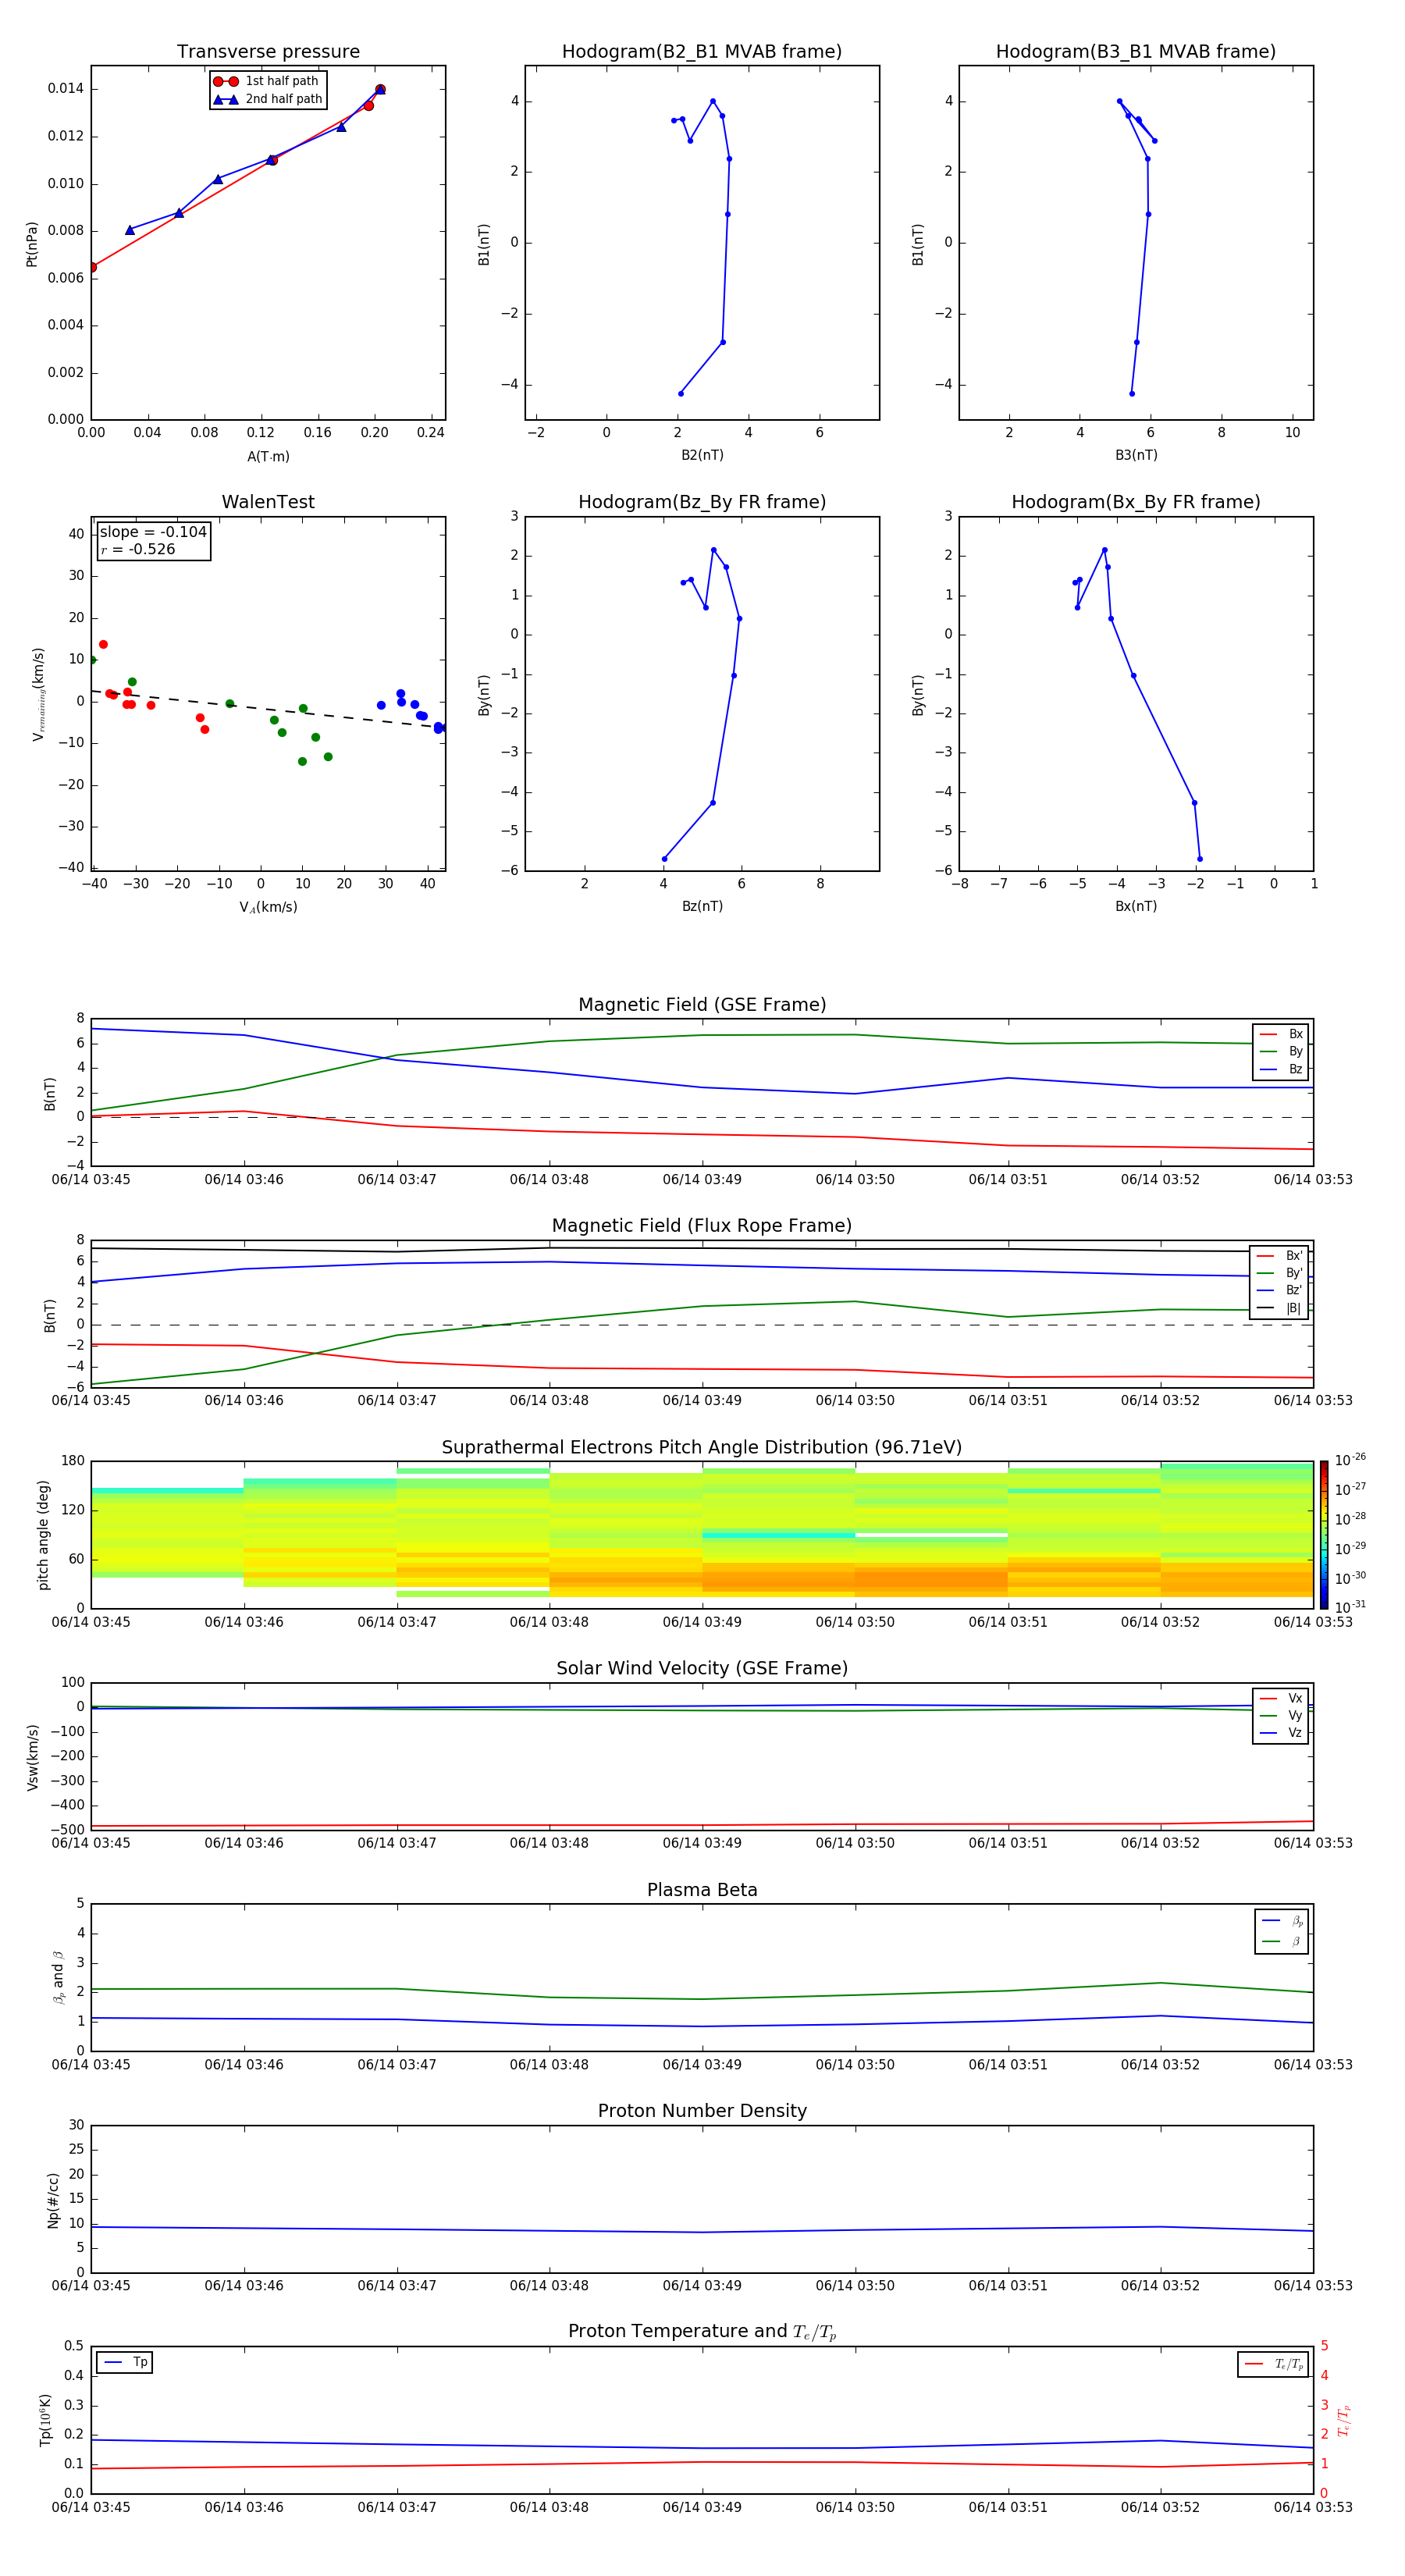Click '06/14 03:51' tick under Plasma Beta plot
1405x2576 pixels.
(1008, 2064)
